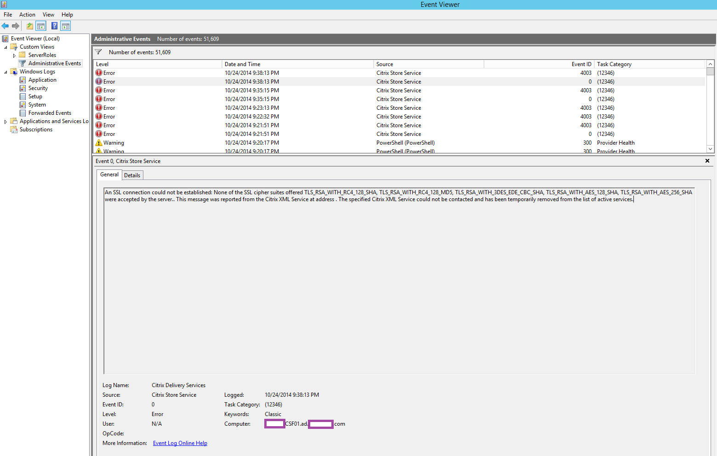Click the event list scrollbar up arrow
The width and height of the screenshot is (717, 456).
tap(711, 64)
